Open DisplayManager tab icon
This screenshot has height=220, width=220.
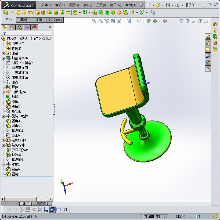click(x=34, y=27)
